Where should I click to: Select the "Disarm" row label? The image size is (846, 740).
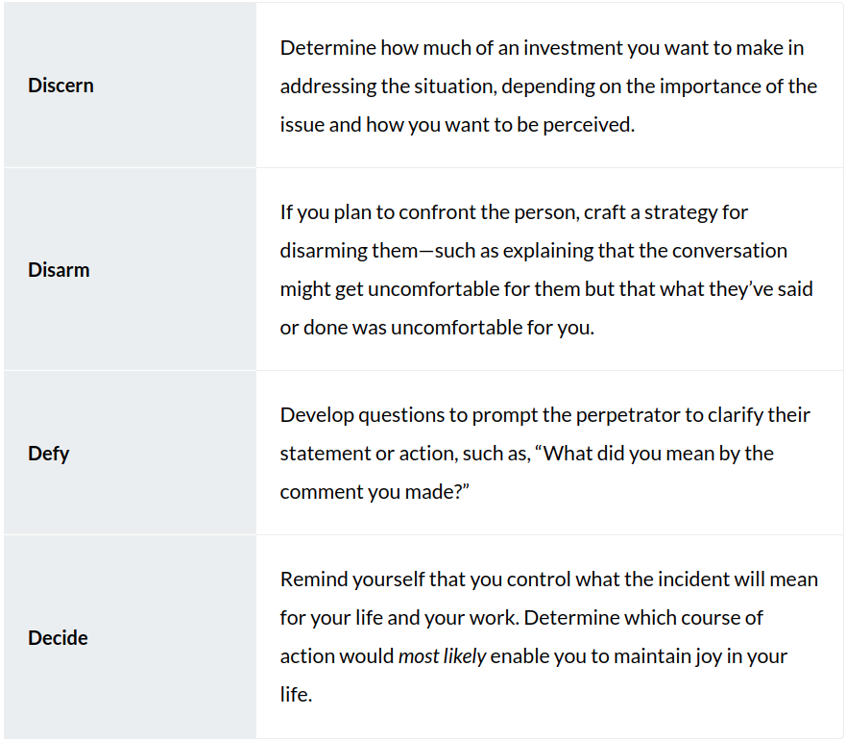pos(59,270)
